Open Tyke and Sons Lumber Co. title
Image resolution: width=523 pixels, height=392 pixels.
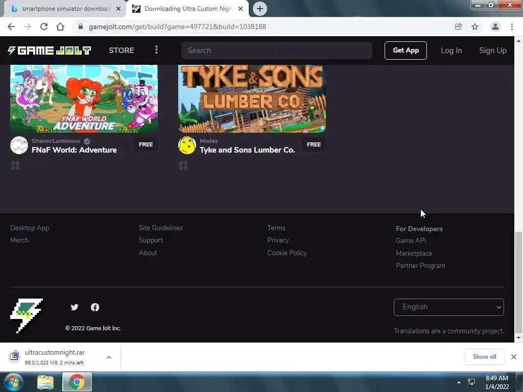tap(247, 150)
